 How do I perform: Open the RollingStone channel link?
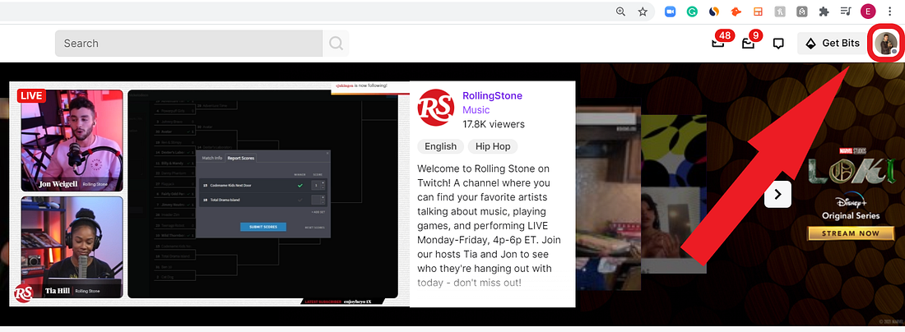point(492,95)
